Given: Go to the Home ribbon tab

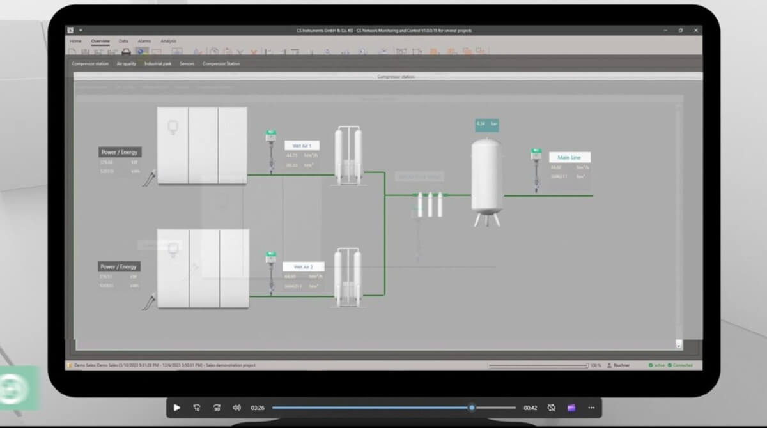Looking at the screenshot, I should [75, 41].
